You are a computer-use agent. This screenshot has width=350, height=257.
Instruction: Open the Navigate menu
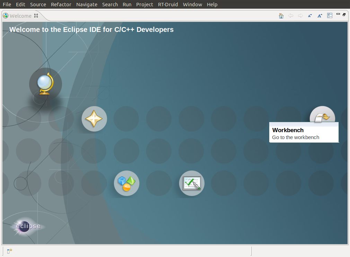[x=87, y=5]
